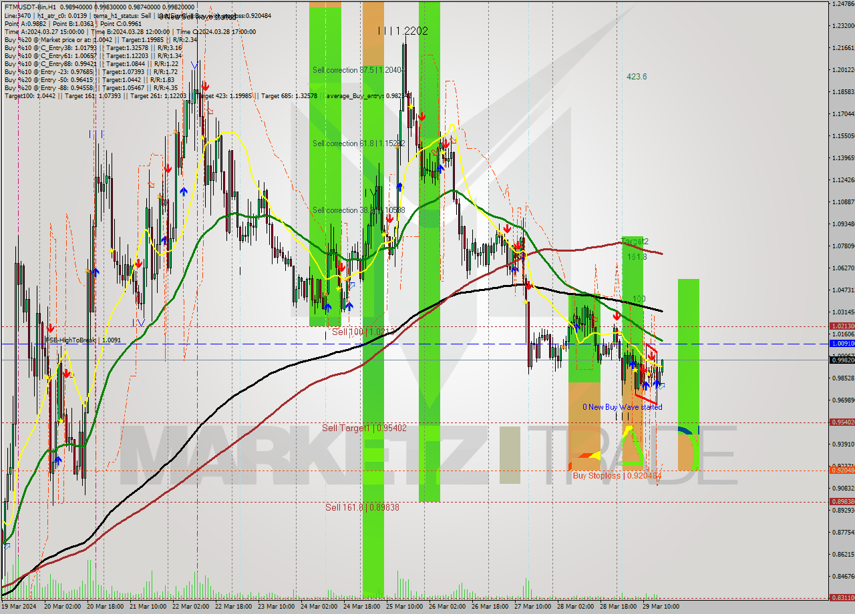Click the '20 Mar 02:00' time label
This screenshot has width=855, height=614.
61,607
